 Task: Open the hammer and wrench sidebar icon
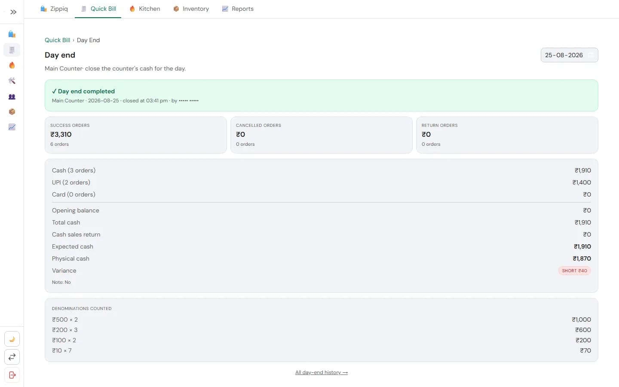(x=12, y=81)
